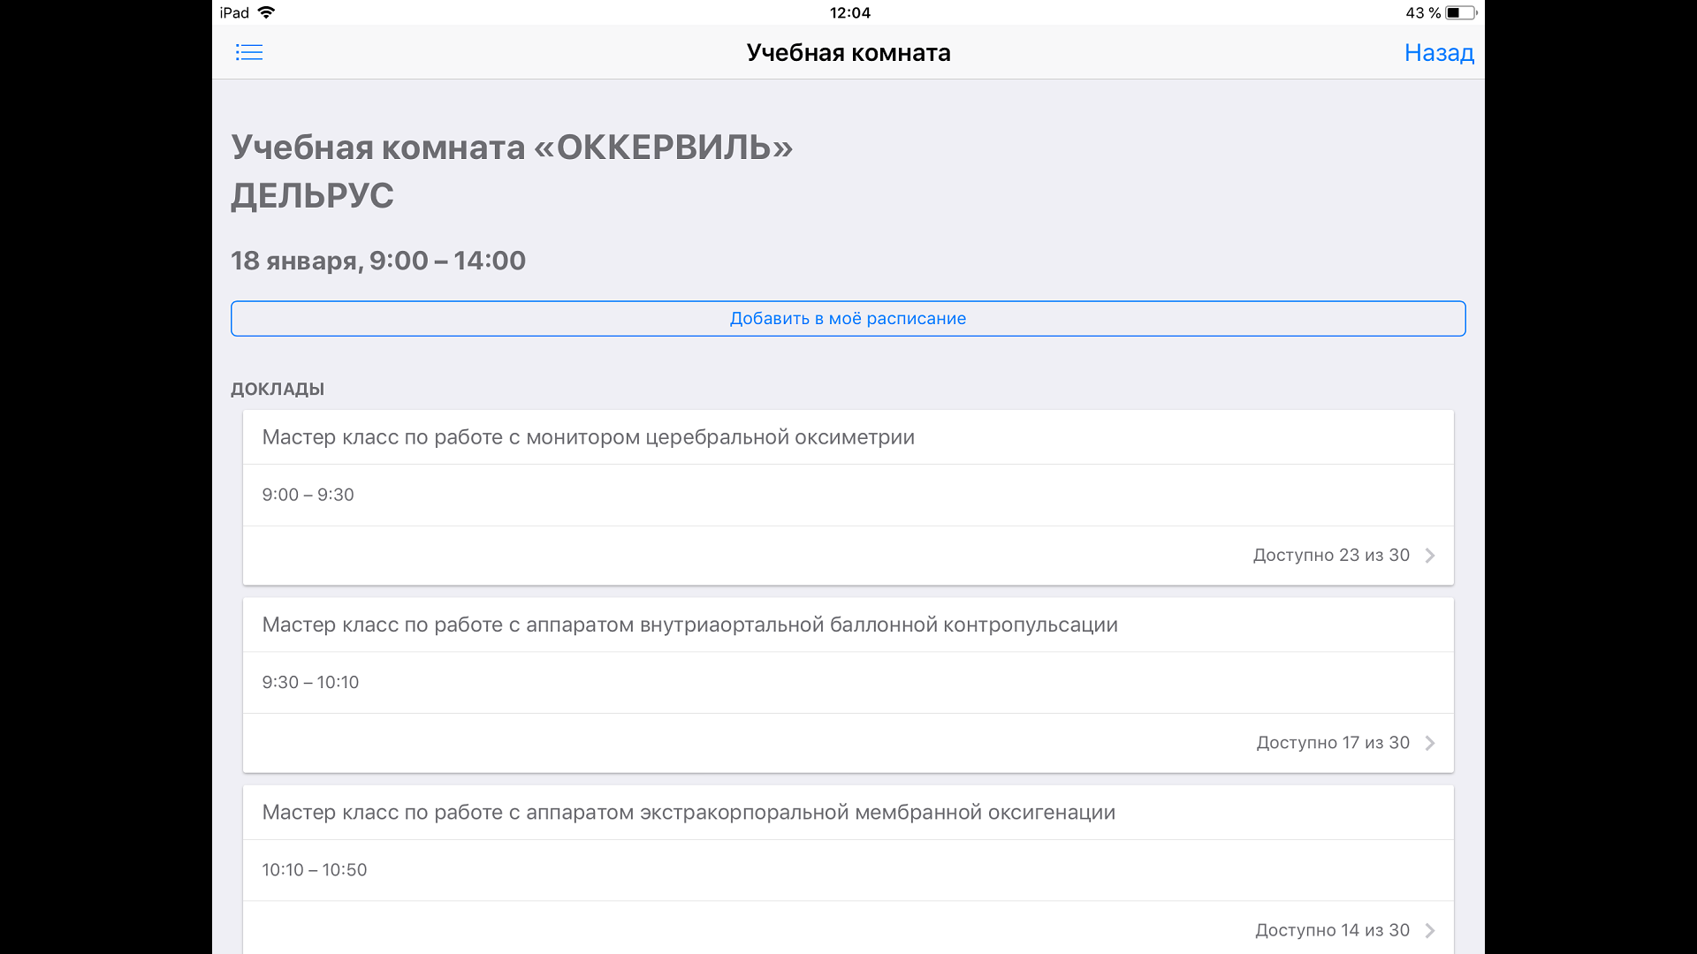Image resolution: width=1697 pixels, height=954 pixels.
Task: Tap the Доступно 23 из 30 label
Action: point(1330,556)
